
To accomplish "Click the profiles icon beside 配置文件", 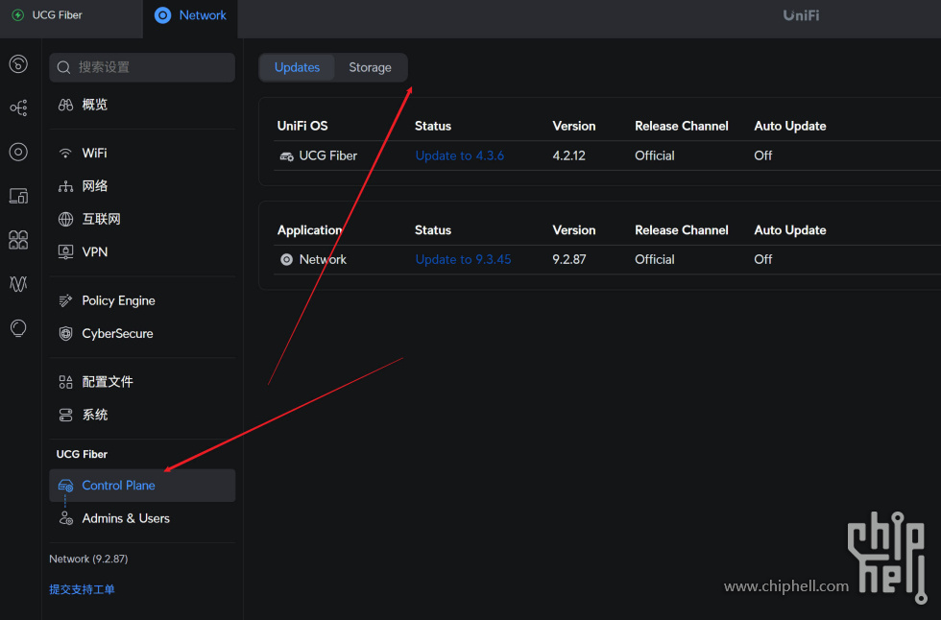I will tap(65, 382).
